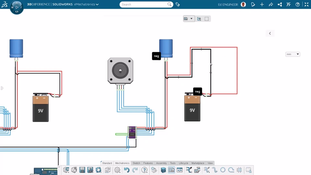Open the action bar help icon

coord(144,170)
